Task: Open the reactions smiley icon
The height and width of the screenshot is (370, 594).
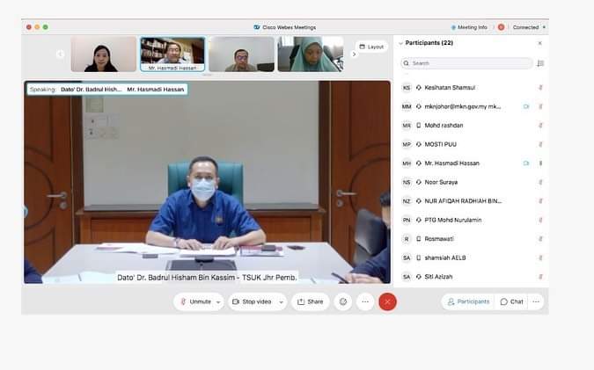Action: tap(343, 301)
